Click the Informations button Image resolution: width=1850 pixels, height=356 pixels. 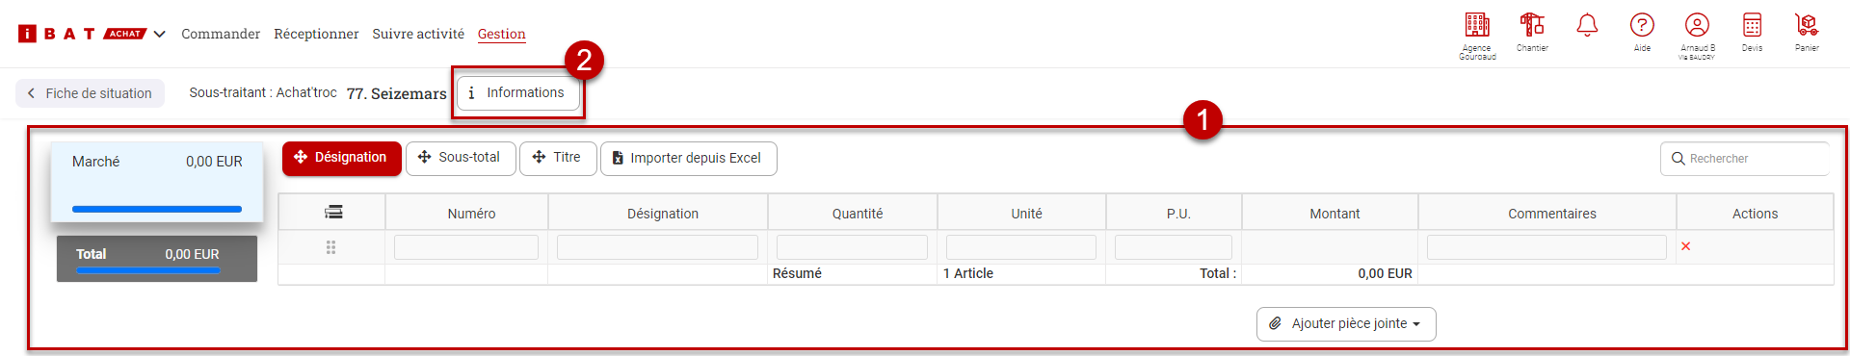[x=517, y=92]
